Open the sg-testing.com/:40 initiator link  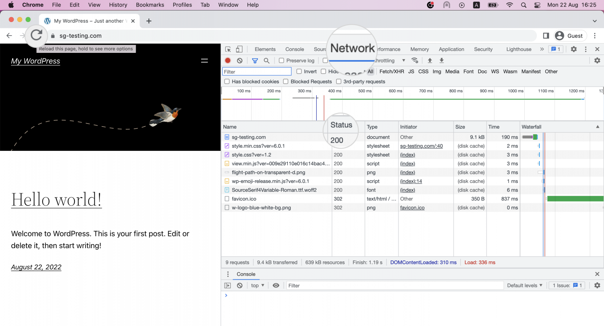tap(421, 146)
